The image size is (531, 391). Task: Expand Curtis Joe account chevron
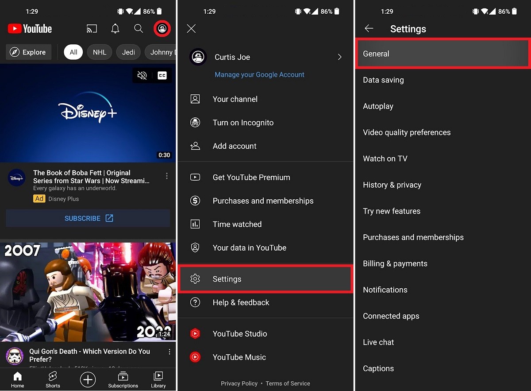(339, 57)
